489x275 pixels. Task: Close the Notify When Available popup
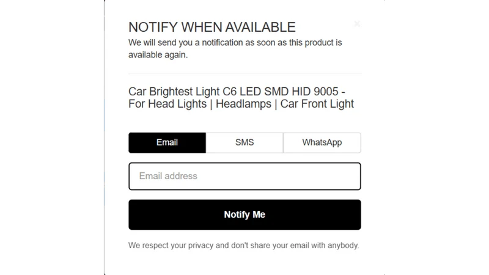pyautogui.click(x=357, y=24)
